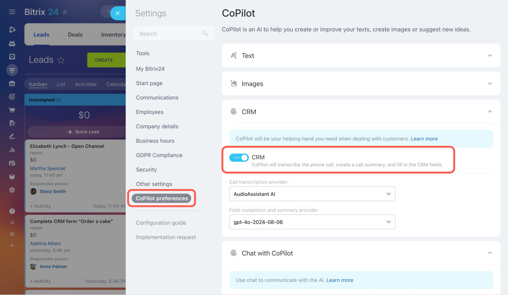Open the hamburger menu in the sidebar

coord(12,12)
